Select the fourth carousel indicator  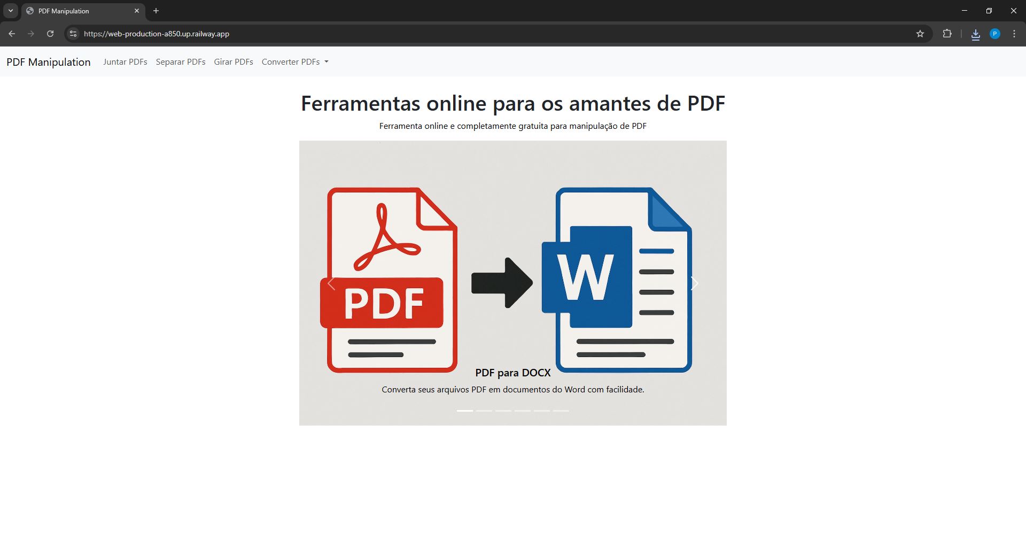[523, 411]
